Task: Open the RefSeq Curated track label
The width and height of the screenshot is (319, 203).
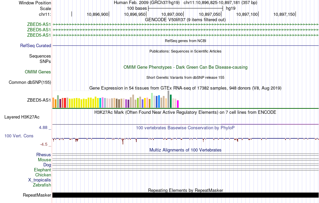Action: point(35,45)
